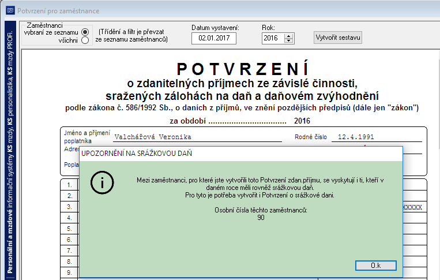Image resolution: width=440 pixels, height=280 pixels.
Task: Click the Rok year field showing 2016
Action: point(273,38)
